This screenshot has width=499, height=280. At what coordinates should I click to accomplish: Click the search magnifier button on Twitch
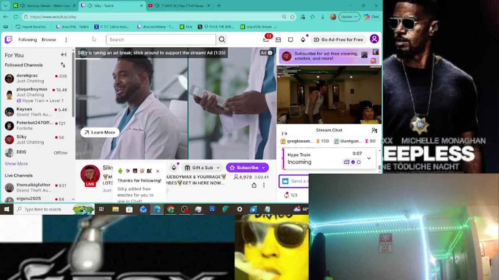[x=222, y=39]
